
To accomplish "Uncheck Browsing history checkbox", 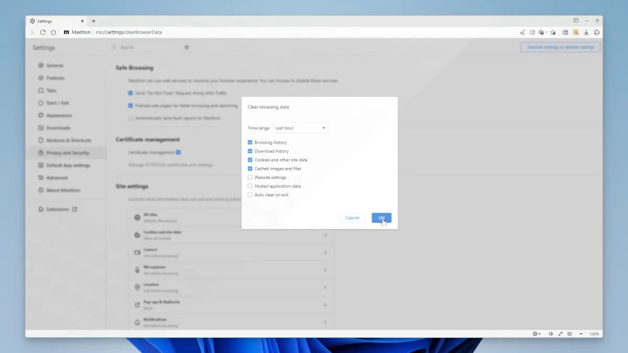I will [250, 142].
